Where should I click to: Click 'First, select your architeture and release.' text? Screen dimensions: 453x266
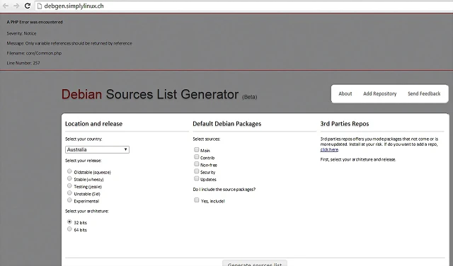click(x=358, y=159)
